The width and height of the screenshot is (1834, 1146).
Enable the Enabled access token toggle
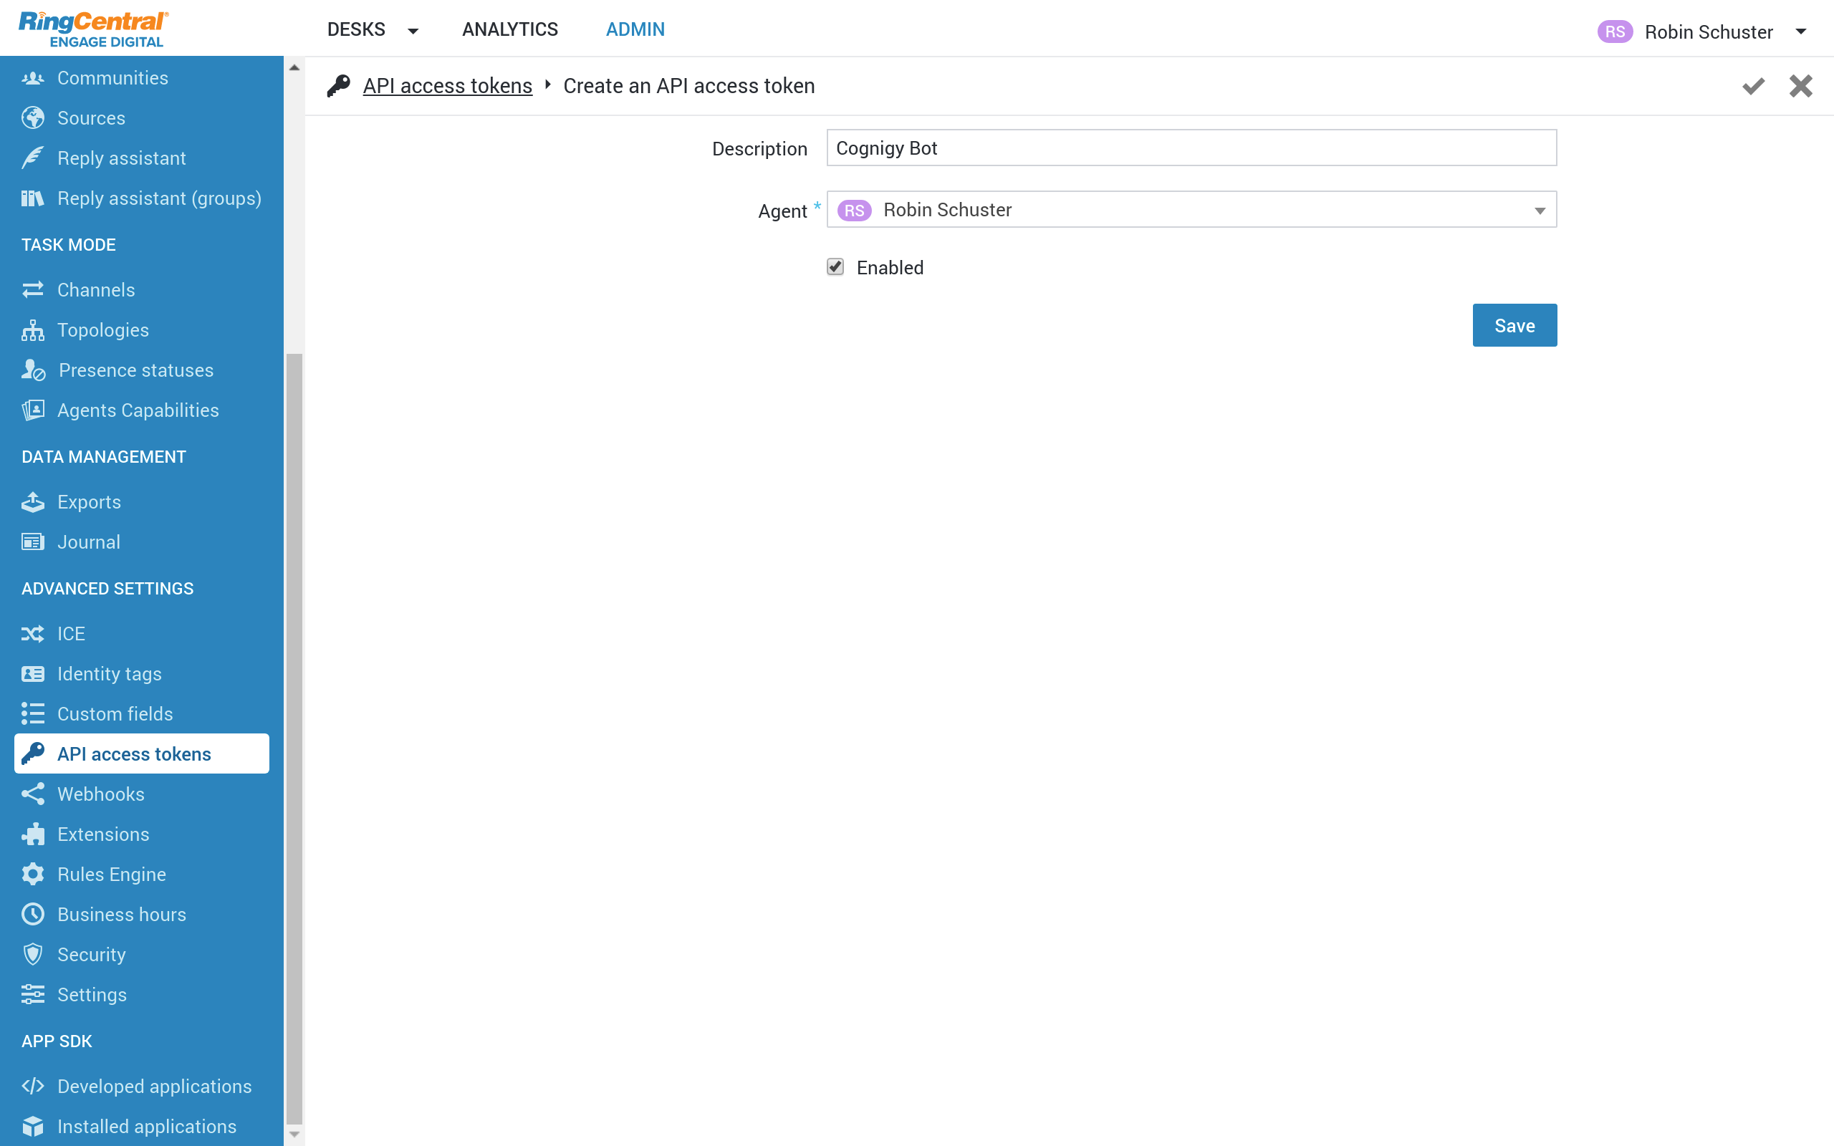pyautogui.click(x=836, y=266)
